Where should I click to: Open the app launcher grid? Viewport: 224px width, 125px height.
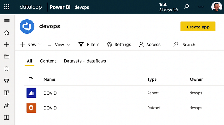7,7
